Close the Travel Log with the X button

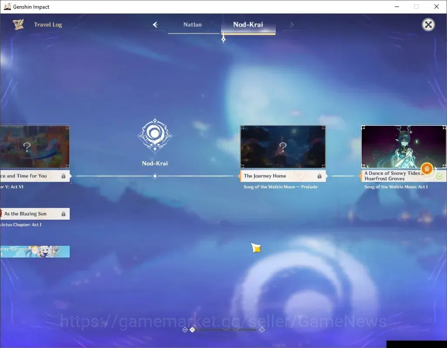428,25
